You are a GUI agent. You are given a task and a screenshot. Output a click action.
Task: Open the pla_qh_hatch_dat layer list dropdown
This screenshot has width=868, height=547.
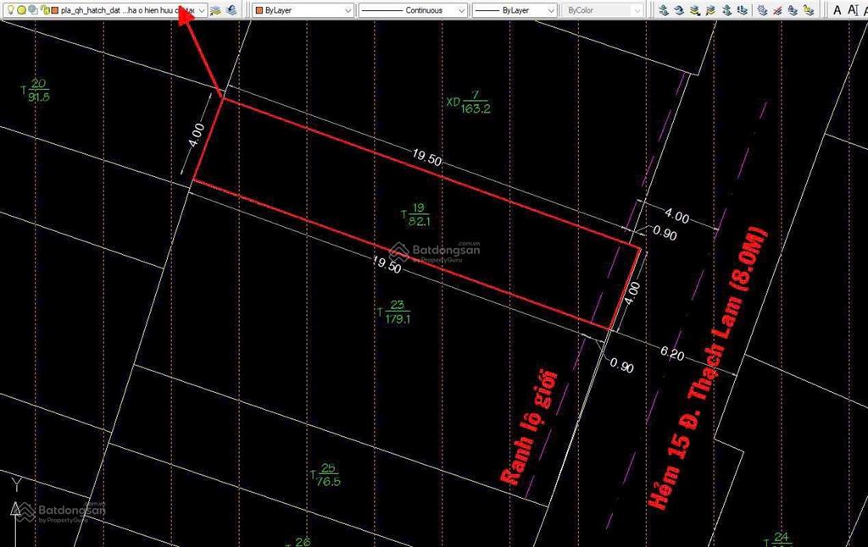point(201,9)
